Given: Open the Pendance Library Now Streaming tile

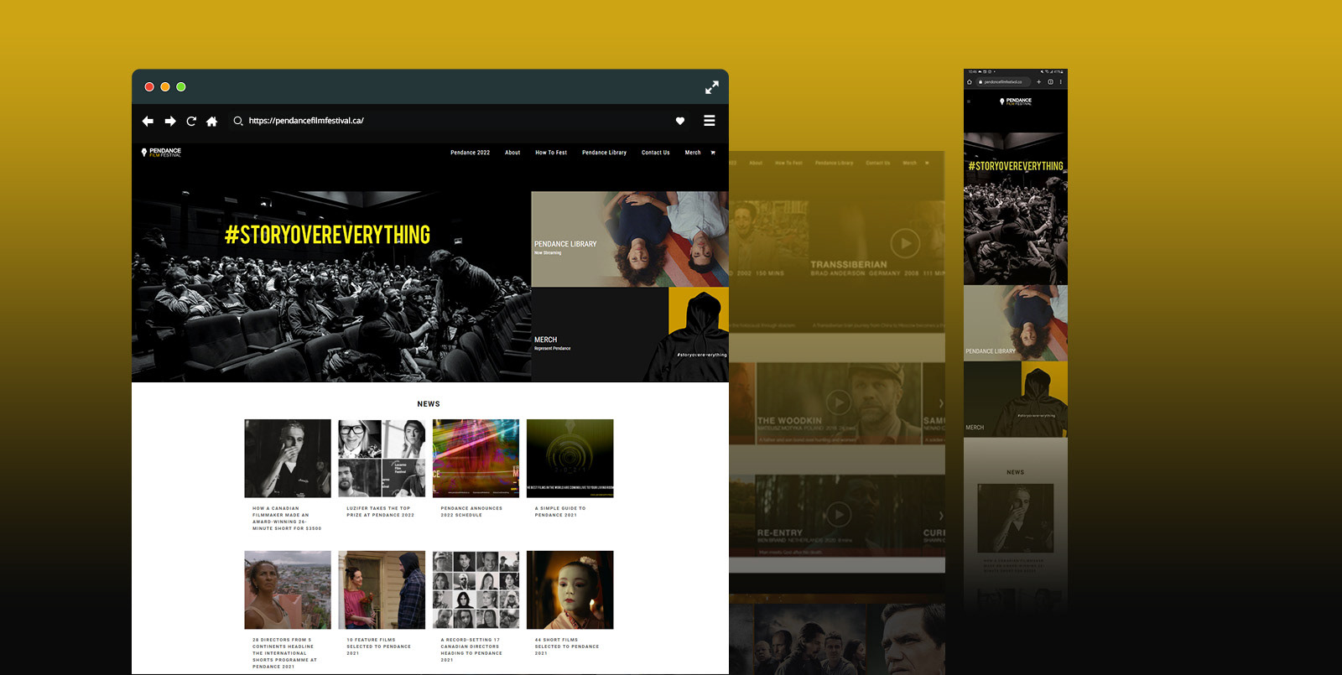Looking at the screenshot, I should (630, 239).
